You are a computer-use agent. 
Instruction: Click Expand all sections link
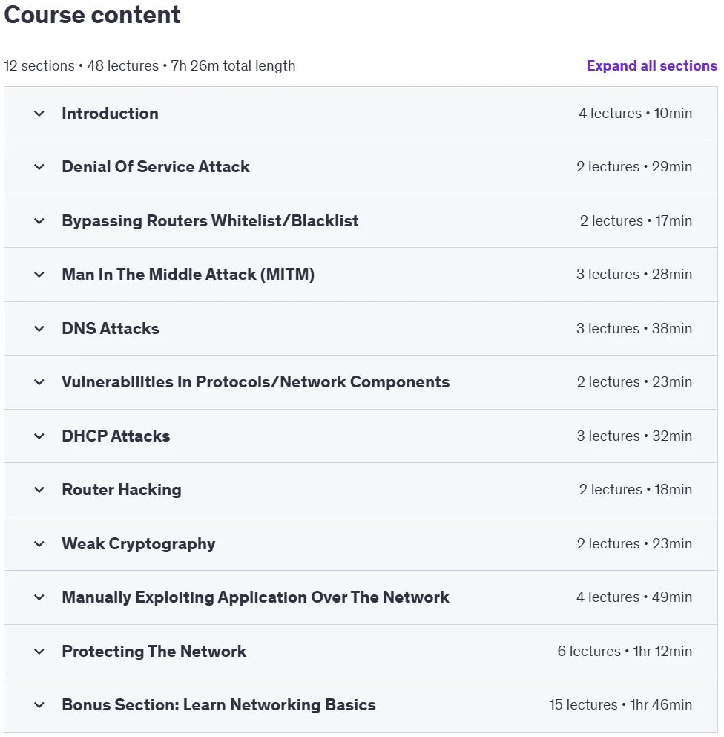pyautogui.click(x=651, y=66)
